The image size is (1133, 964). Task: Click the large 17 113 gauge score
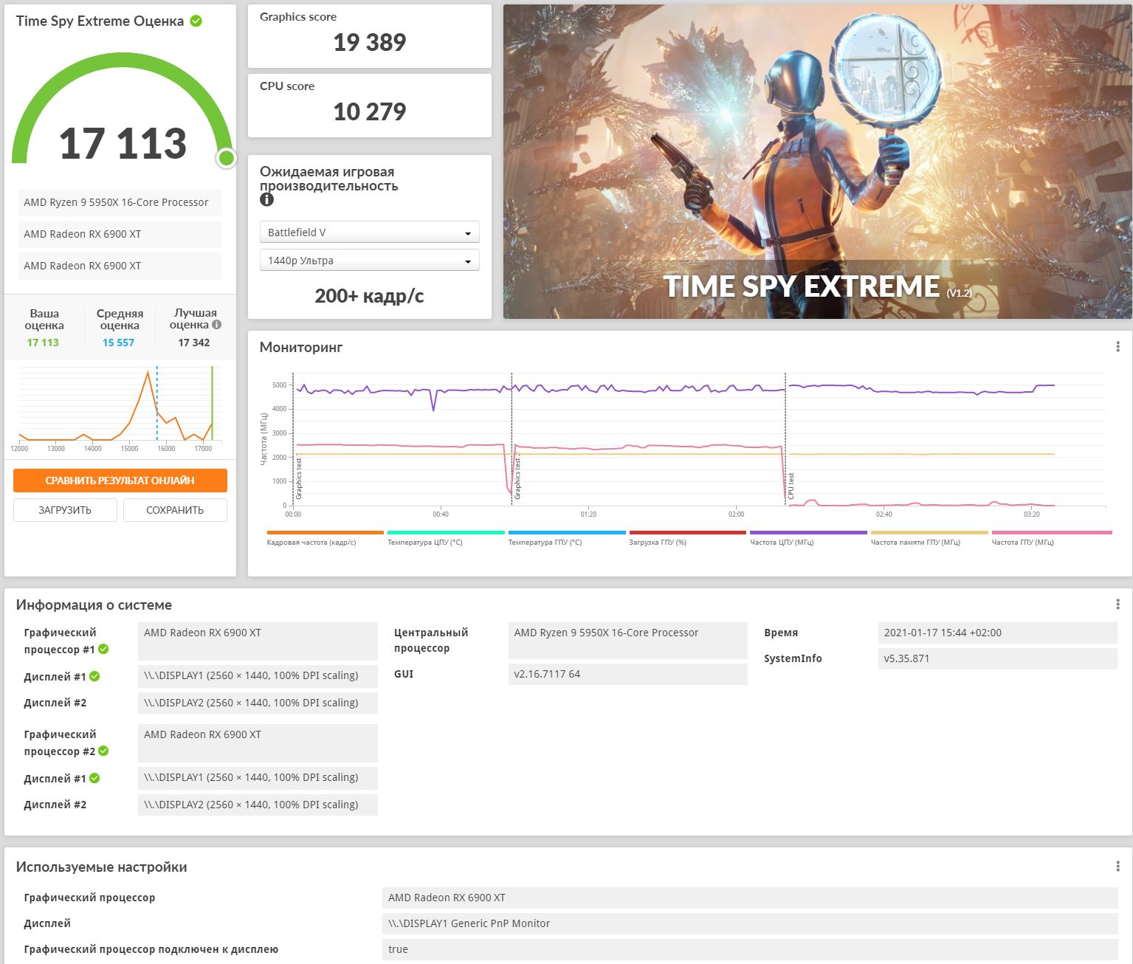(123, 143)
